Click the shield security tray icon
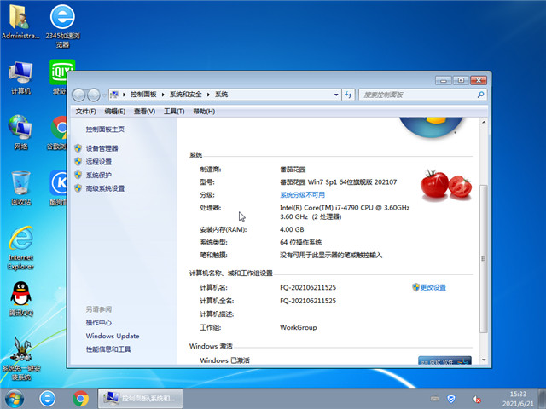Screen dimensions: 546x409 [451, 399]
